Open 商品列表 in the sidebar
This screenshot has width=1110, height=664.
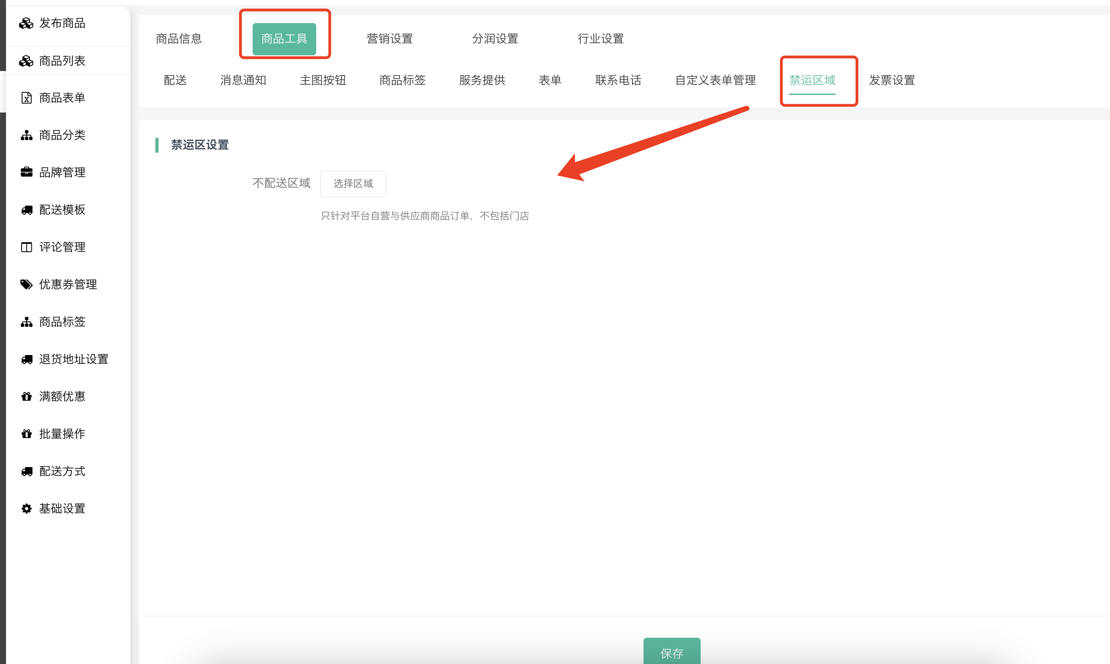click(62, 61)
